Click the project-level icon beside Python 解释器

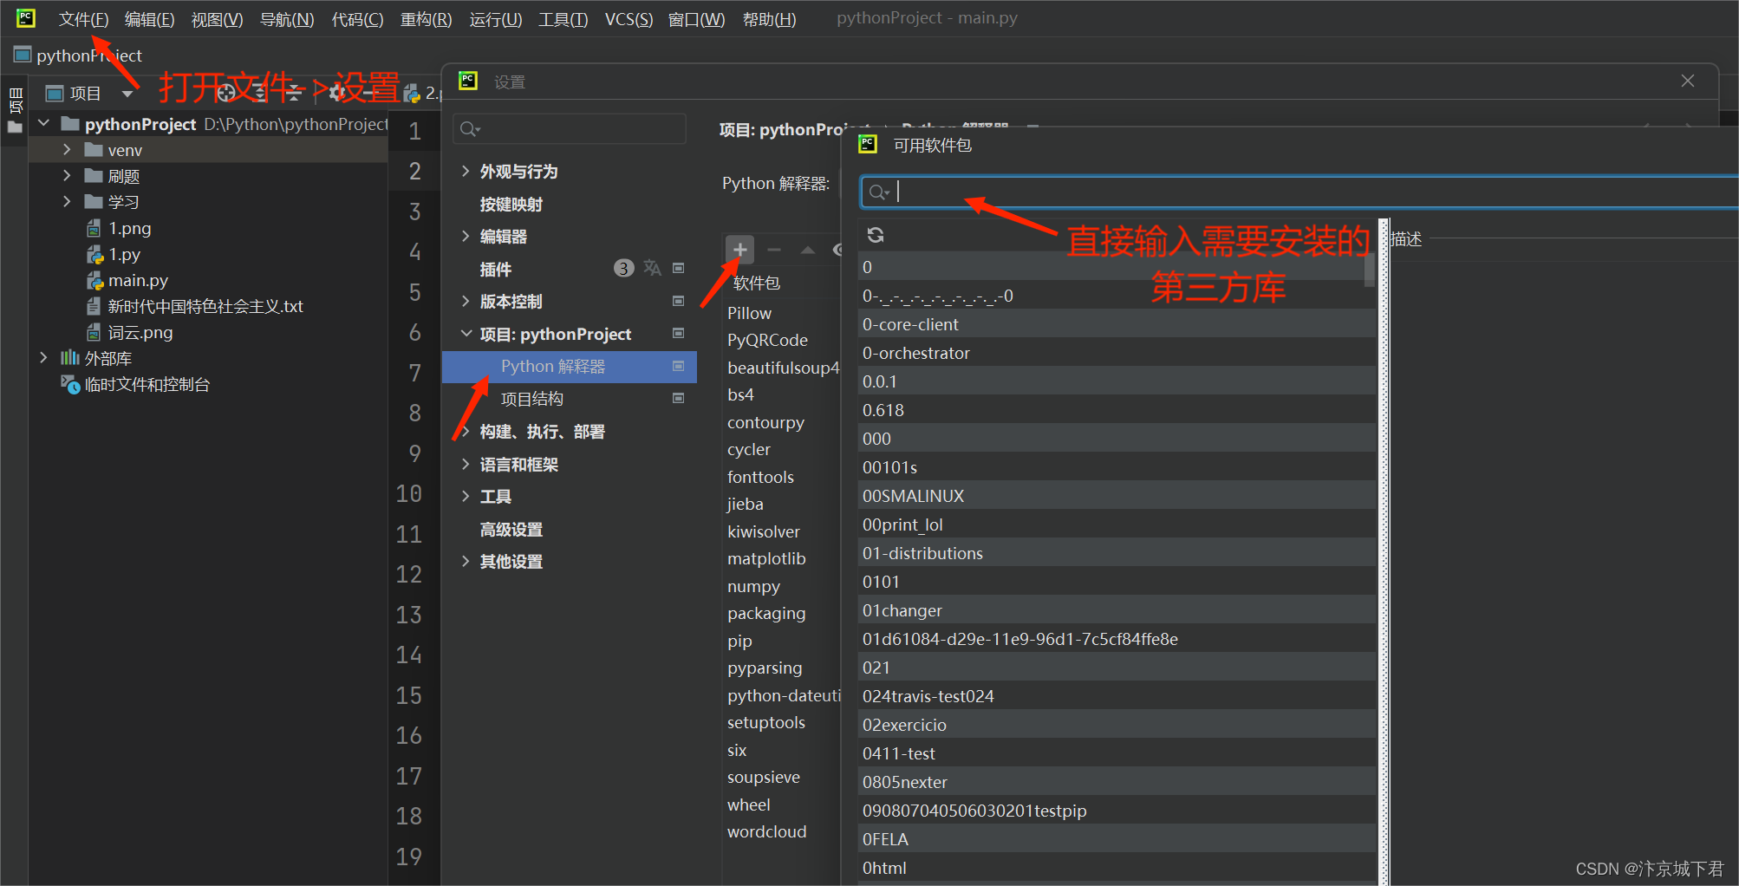pos(679,366)
